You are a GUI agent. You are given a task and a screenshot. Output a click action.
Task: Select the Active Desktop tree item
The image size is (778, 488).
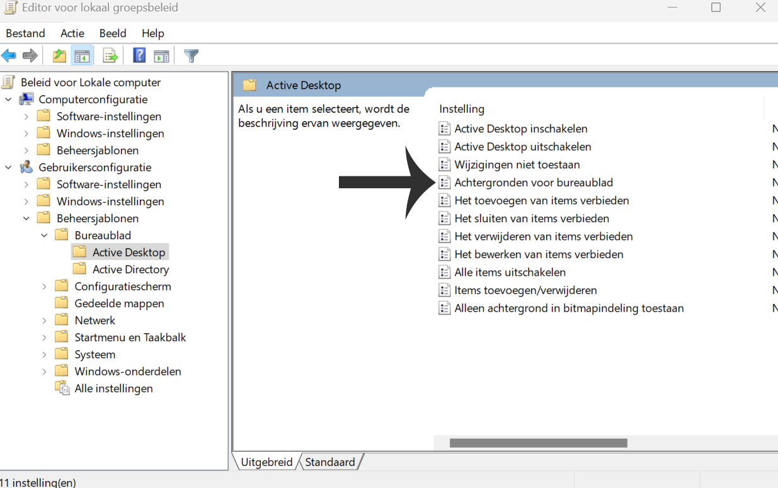coord(129,252)
